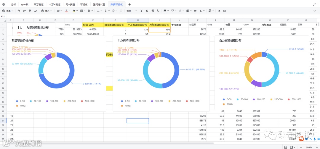Open the fill color dropdown arrow
Viewport: 320px width, 149px height.
click(77, 11)
